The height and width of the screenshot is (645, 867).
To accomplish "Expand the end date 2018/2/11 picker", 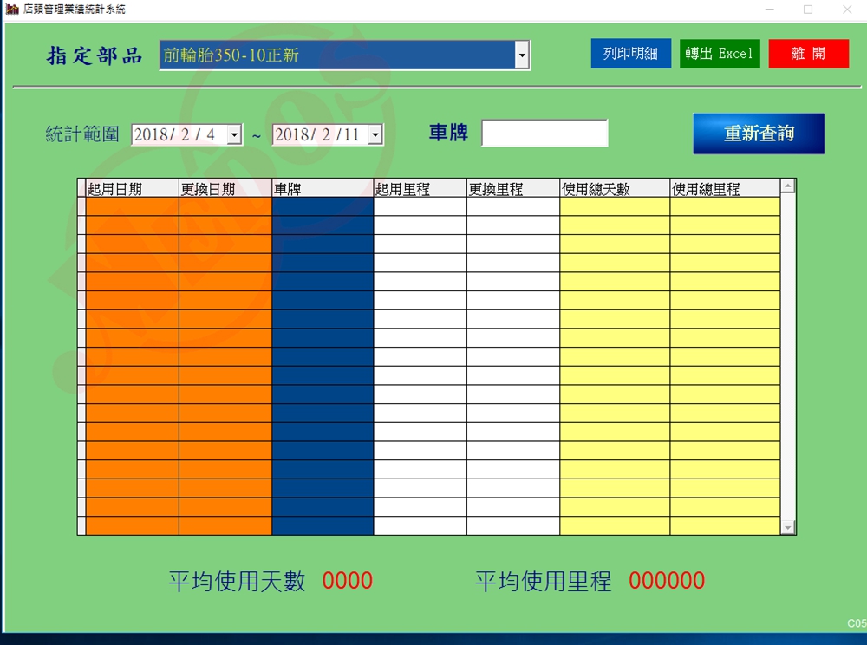I will click(375, 135).
